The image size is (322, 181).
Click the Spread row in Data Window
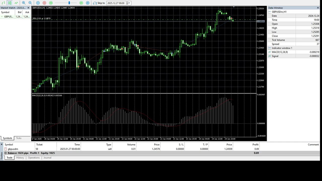point(294,44)
